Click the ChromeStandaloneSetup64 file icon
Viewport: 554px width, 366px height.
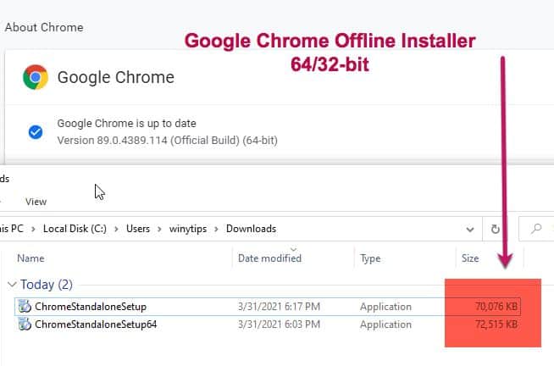pyautogui.click(x=25, y=324)
